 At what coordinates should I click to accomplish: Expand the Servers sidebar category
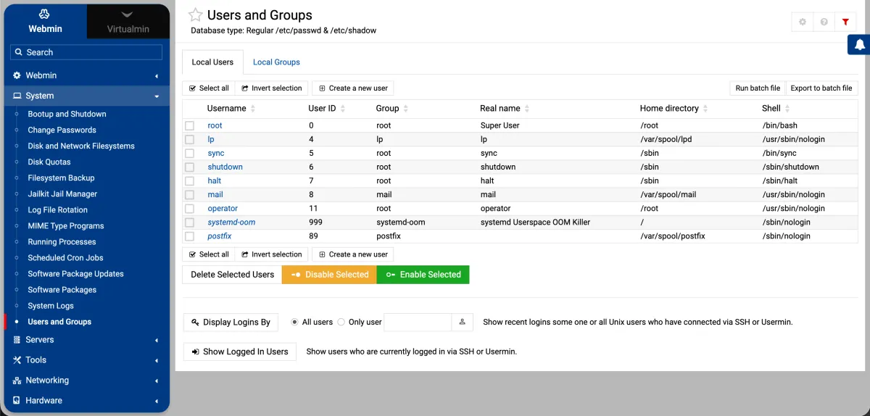click(x=86, y=339)
